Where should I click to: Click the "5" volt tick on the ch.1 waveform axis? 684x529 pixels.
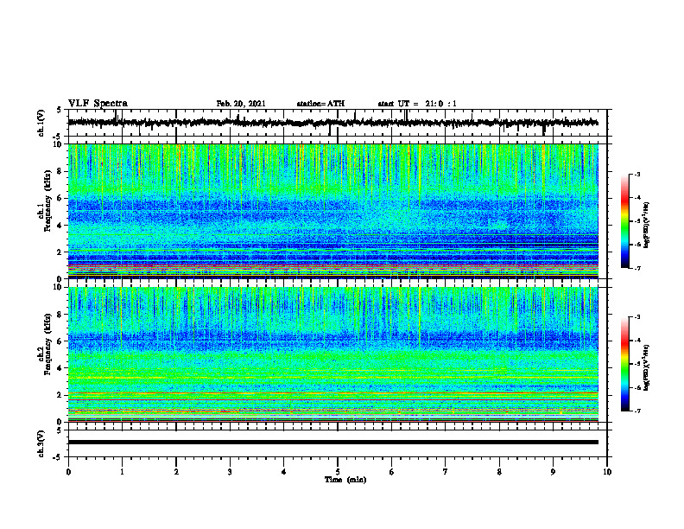pyautogui.click(x=60, y=110)
